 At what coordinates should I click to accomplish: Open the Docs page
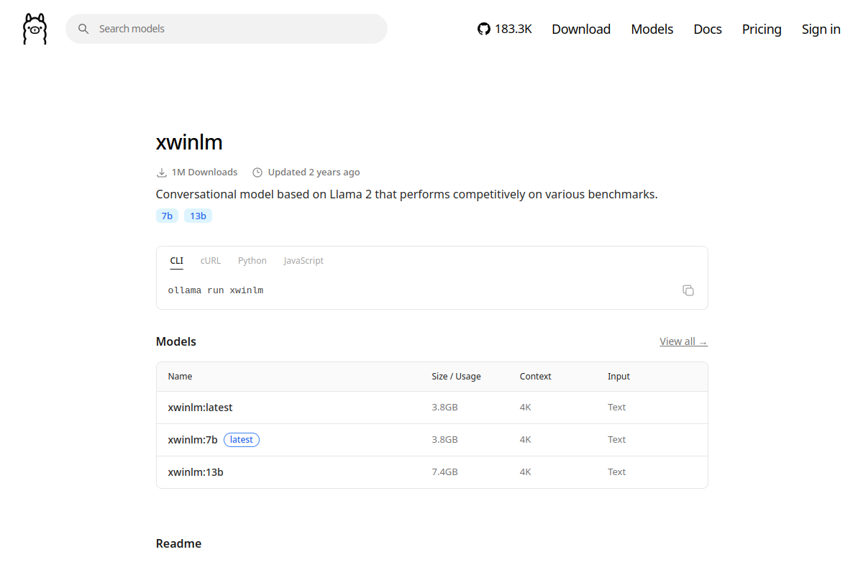point(708,29)
